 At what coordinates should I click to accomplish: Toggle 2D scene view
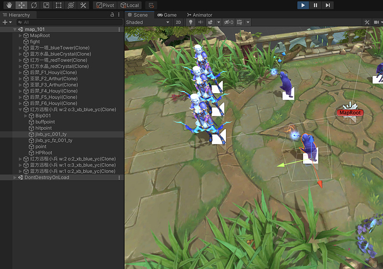point(178,22)
